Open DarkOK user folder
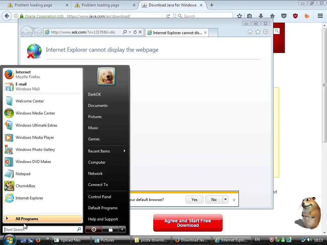Screen dimensions: 327x245 click(95, 94)
